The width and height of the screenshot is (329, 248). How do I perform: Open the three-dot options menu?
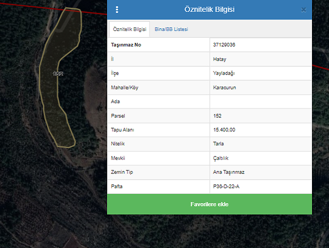click(117, 10)
